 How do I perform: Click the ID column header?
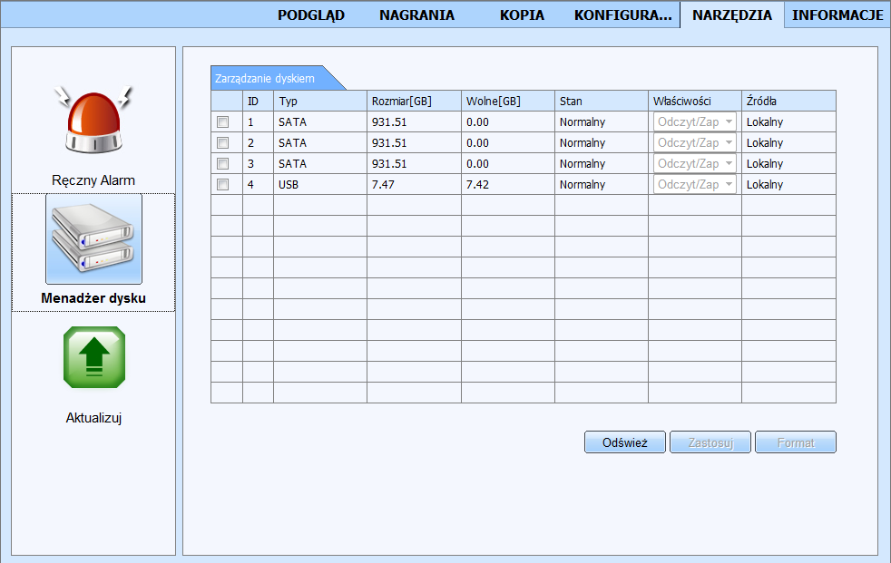(258, 101)
